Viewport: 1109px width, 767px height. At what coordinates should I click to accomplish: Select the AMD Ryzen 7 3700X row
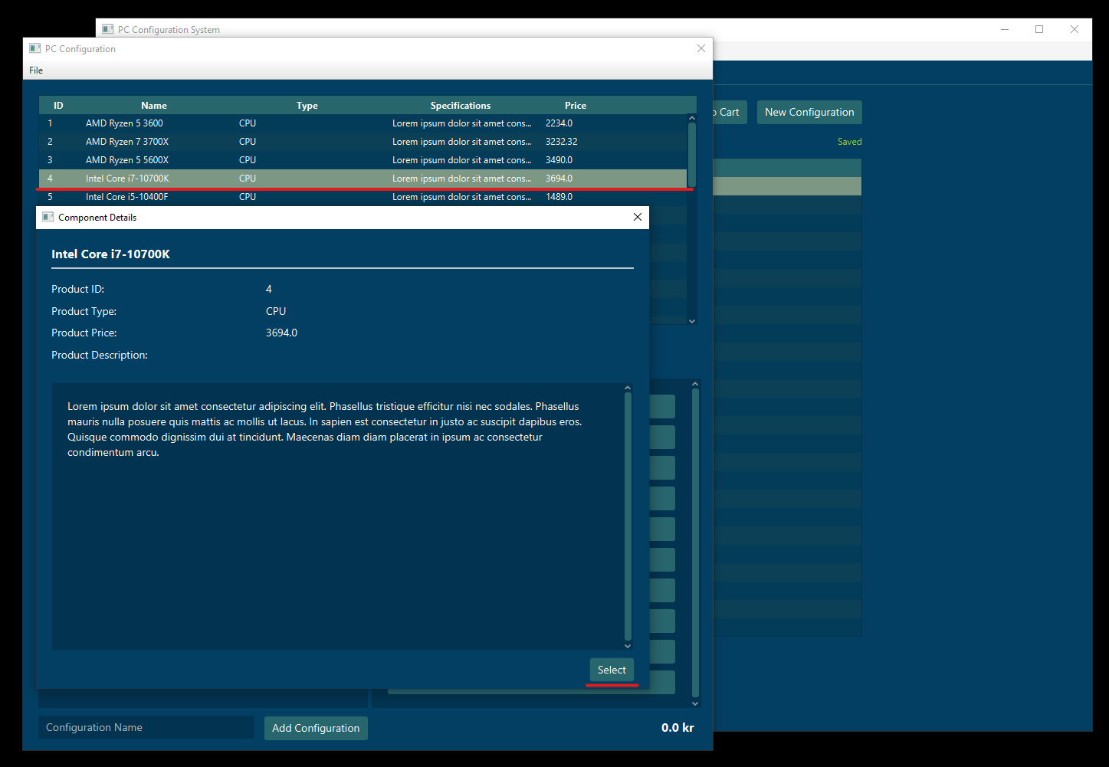pos(363,142)
